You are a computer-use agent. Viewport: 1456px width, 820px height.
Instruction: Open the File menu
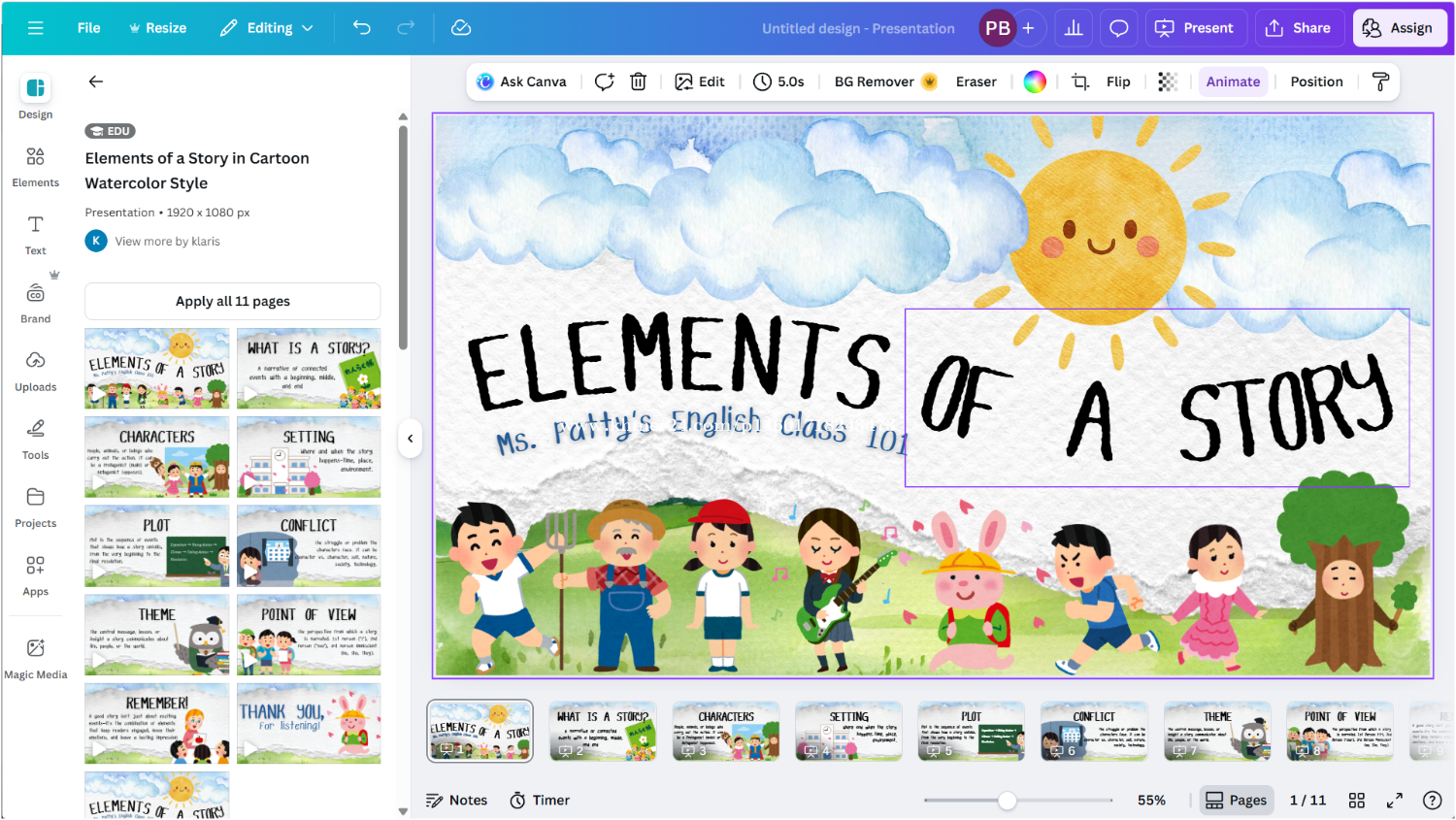pyautogui.click(x=88, y=28)
